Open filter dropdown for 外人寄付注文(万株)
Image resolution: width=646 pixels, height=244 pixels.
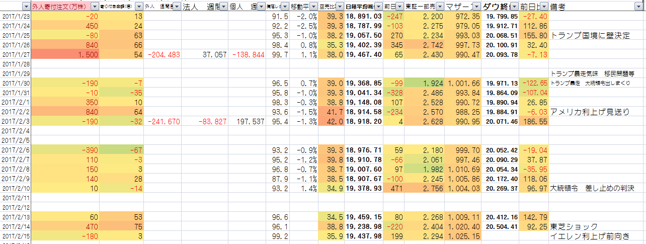(x=95, y=7)
